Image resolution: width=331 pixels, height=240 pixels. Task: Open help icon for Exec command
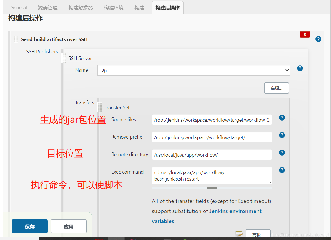point(282,170)
